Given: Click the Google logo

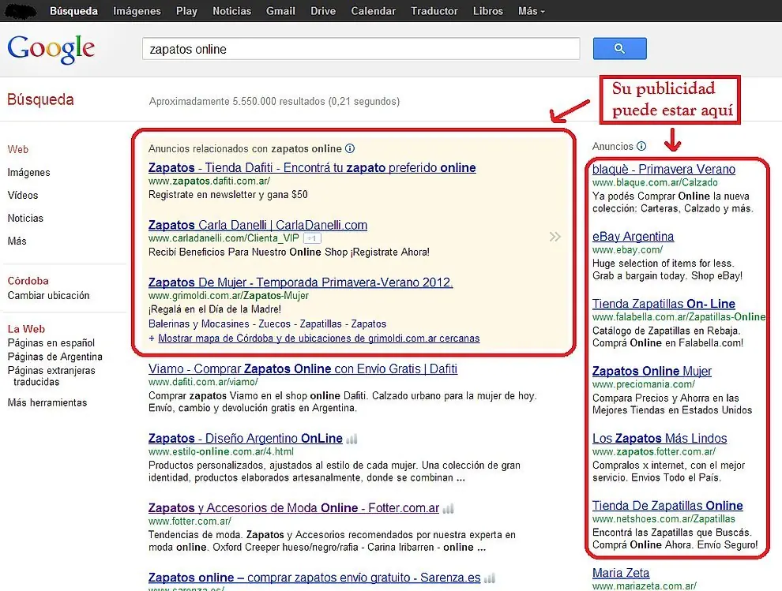Looking at the screenshot, I should click(51, 49).
